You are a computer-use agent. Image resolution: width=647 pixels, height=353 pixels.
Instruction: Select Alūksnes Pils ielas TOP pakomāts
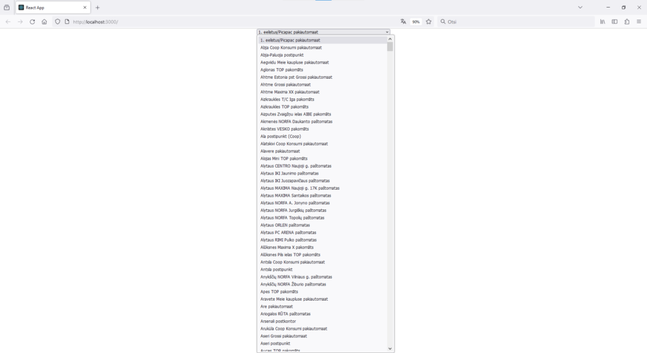click(x=322, y=255)
